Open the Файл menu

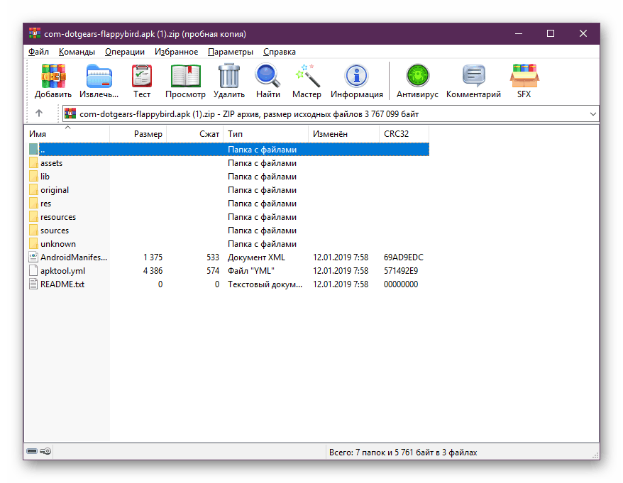pos(38,52)
